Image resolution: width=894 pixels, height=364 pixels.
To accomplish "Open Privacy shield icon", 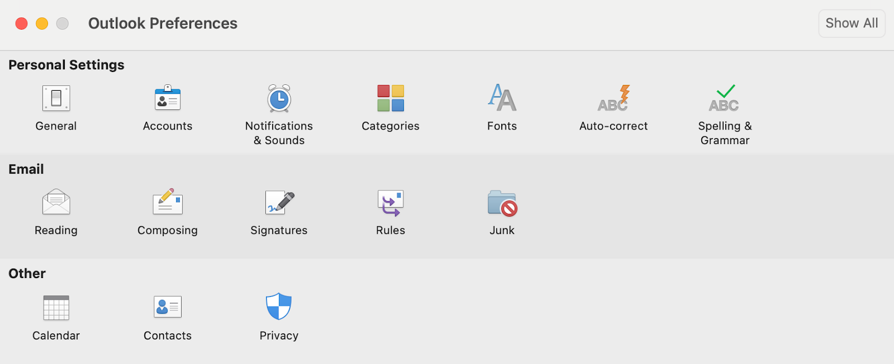I will 279,306.
